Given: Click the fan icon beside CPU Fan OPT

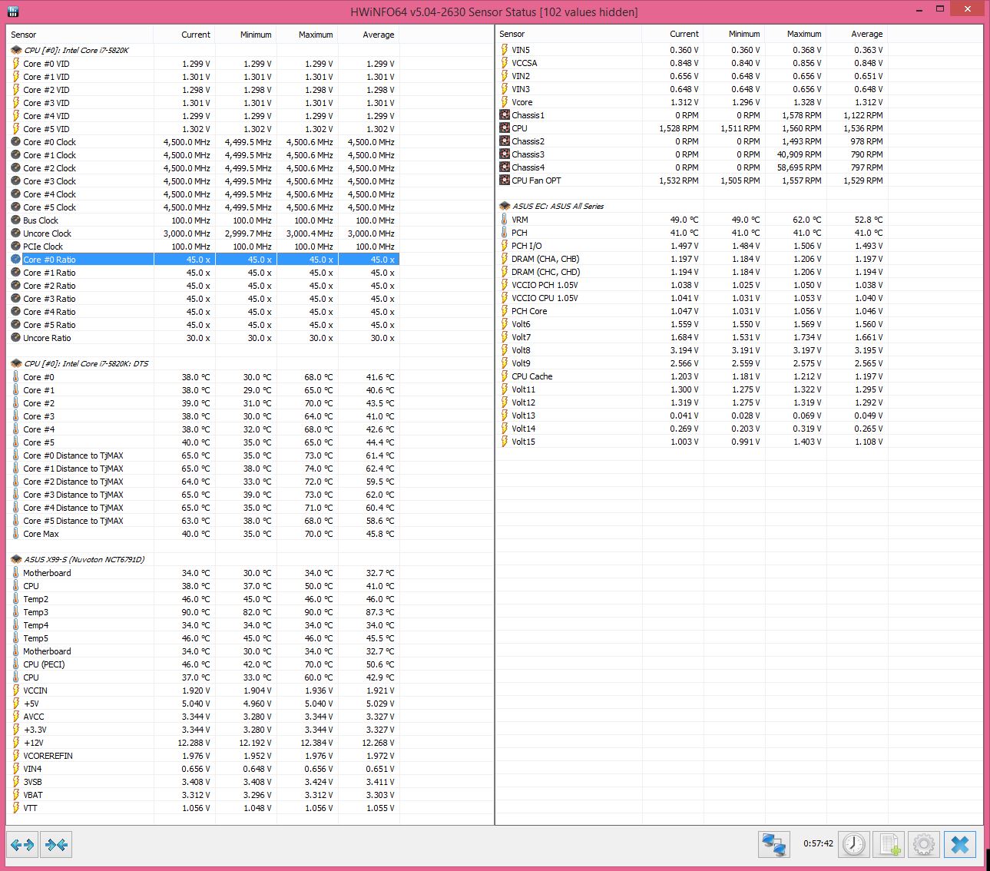Looking at the screenshot, I should coord(505,180).
